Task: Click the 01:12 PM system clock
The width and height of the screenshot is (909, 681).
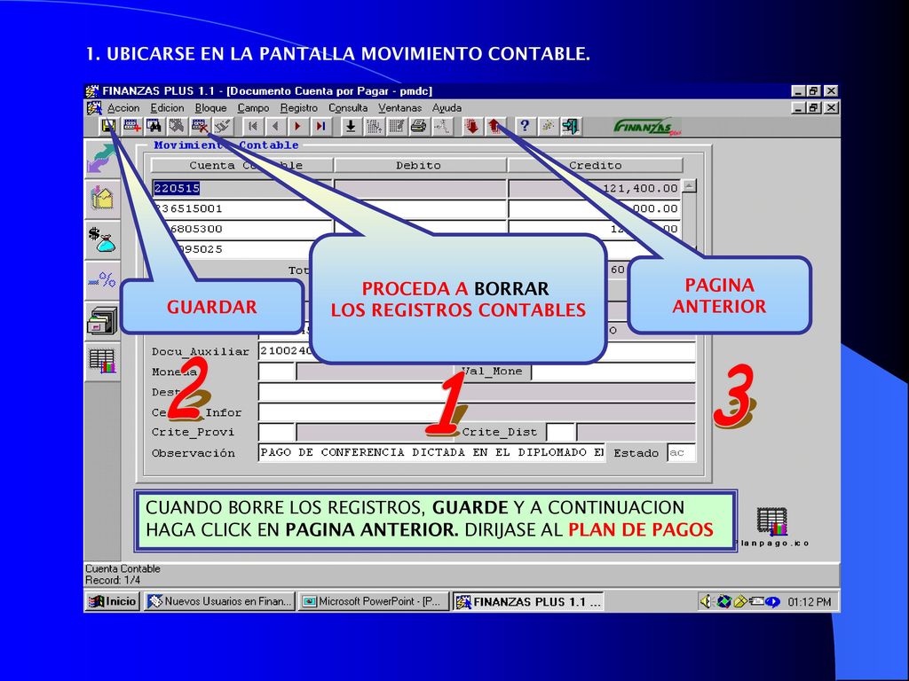Action: click(x=810, y=602)
